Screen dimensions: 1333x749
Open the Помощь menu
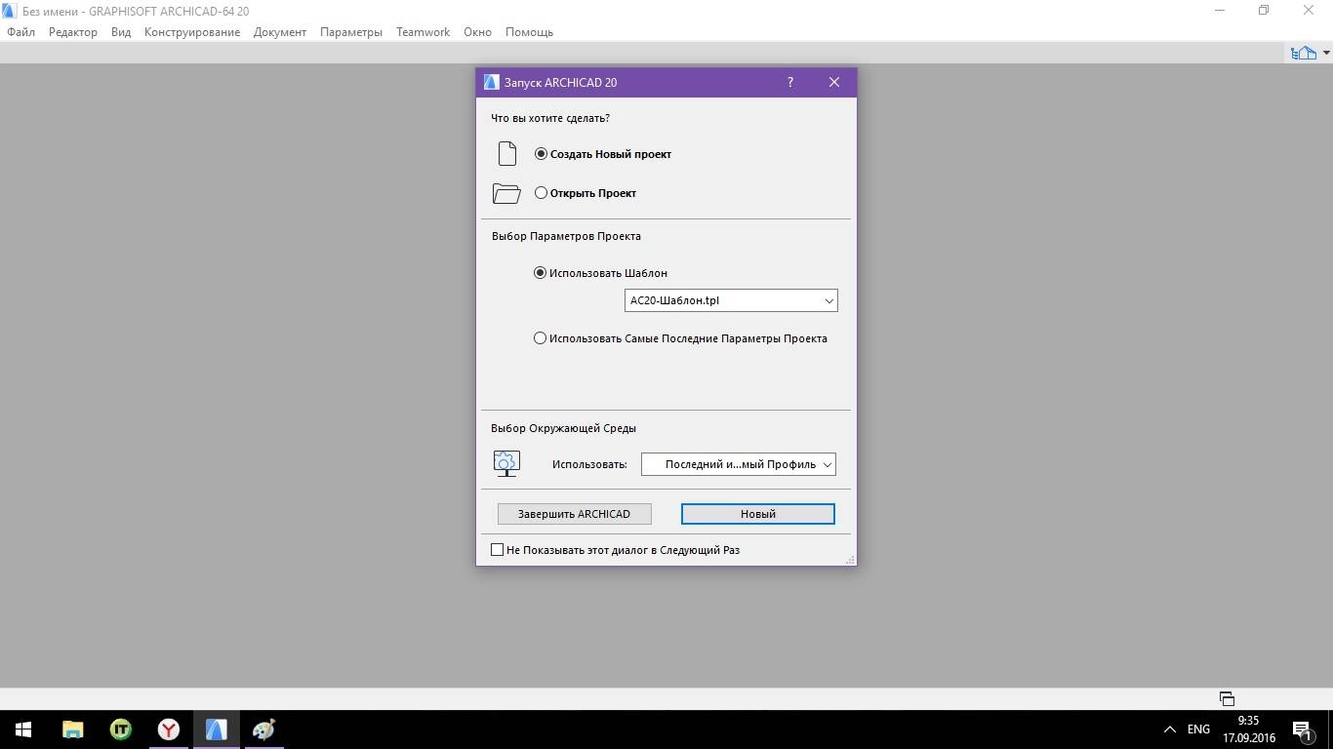(x=529, y=32)
